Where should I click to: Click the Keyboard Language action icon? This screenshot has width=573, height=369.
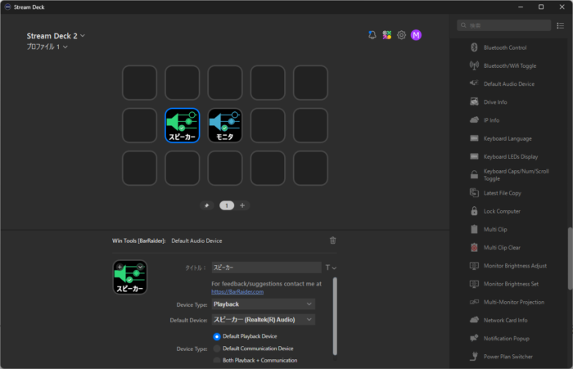474,138
